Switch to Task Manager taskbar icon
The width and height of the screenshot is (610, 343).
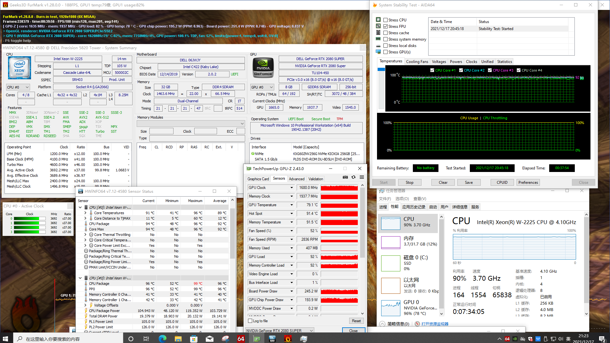(304, 339)
